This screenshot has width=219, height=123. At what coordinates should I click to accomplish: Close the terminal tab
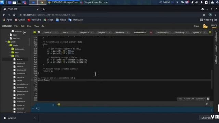coord(53,105)
